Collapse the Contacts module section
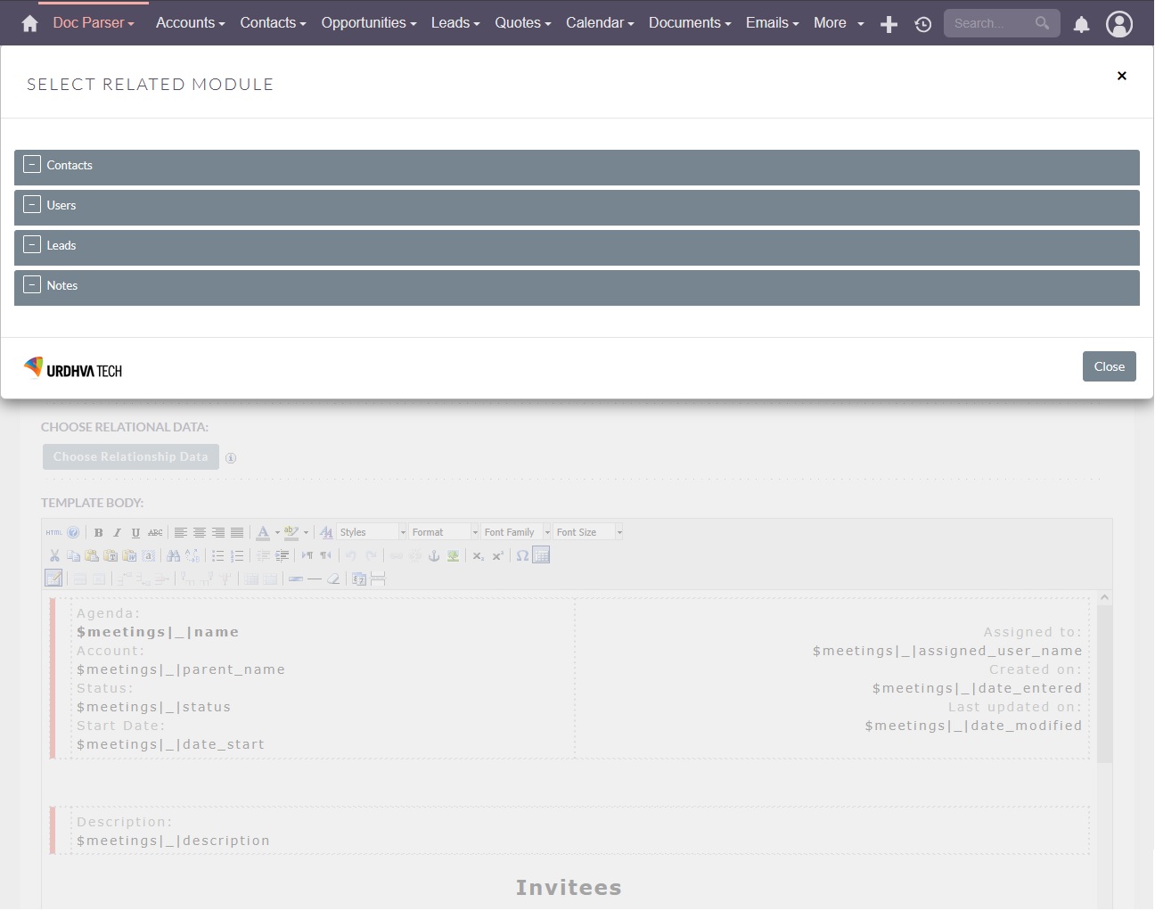1155x911 pixels. 32,165
